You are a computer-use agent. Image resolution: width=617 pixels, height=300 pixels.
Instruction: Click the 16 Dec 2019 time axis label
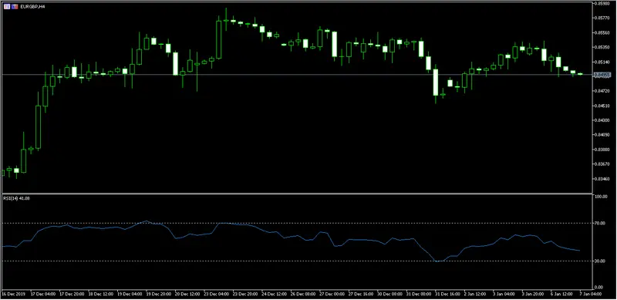(14, 294)
